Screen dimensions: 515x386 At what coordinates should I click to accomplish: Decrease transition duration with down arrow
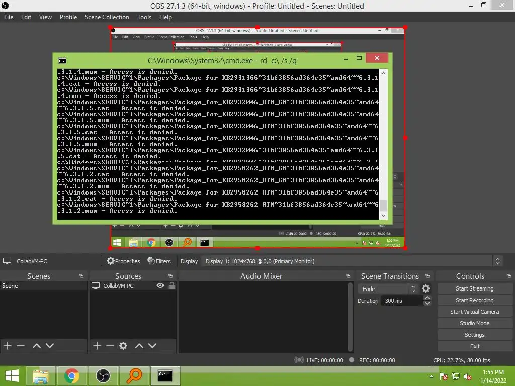[x=427, y=303]
